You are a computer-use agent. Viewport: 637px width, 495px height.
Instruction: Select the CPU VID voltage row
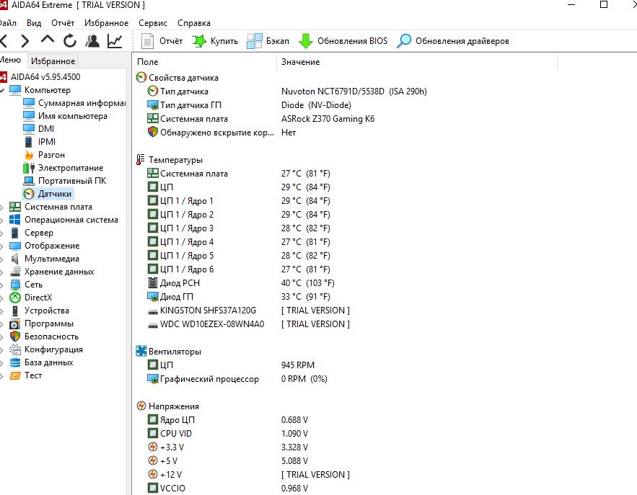227,433
